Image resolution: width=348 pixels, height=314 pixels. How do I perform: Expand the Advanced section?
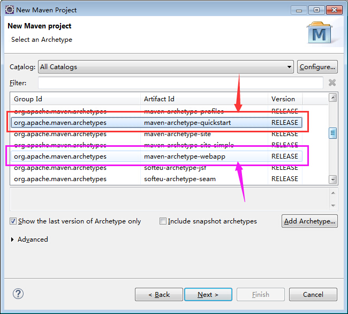12,240
